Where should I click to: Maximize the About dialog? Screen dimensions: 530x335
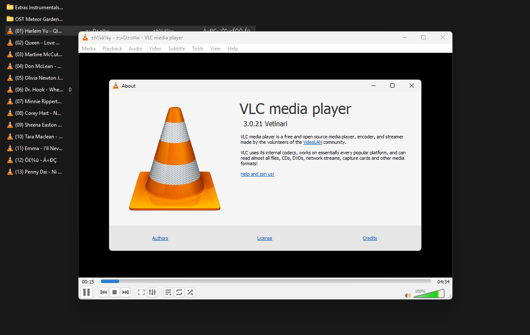coord(392,86)
